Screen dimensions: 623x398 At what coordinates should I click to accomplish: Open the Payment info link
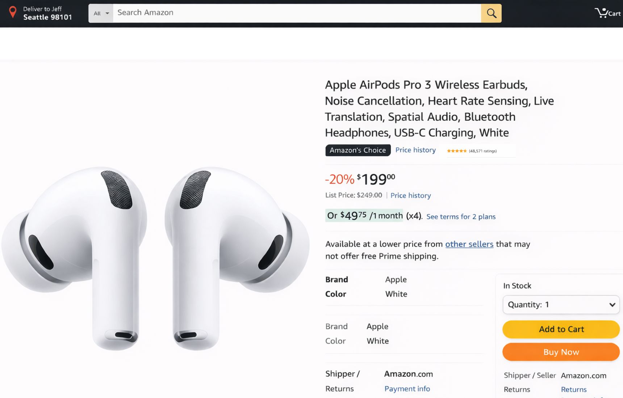click(x=407, y=389)
